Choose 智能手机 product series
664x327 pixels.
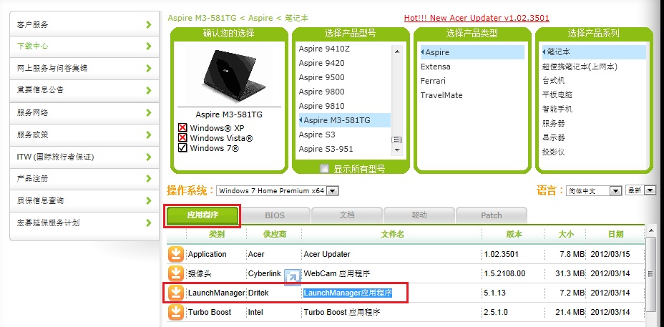click(557, 109)
